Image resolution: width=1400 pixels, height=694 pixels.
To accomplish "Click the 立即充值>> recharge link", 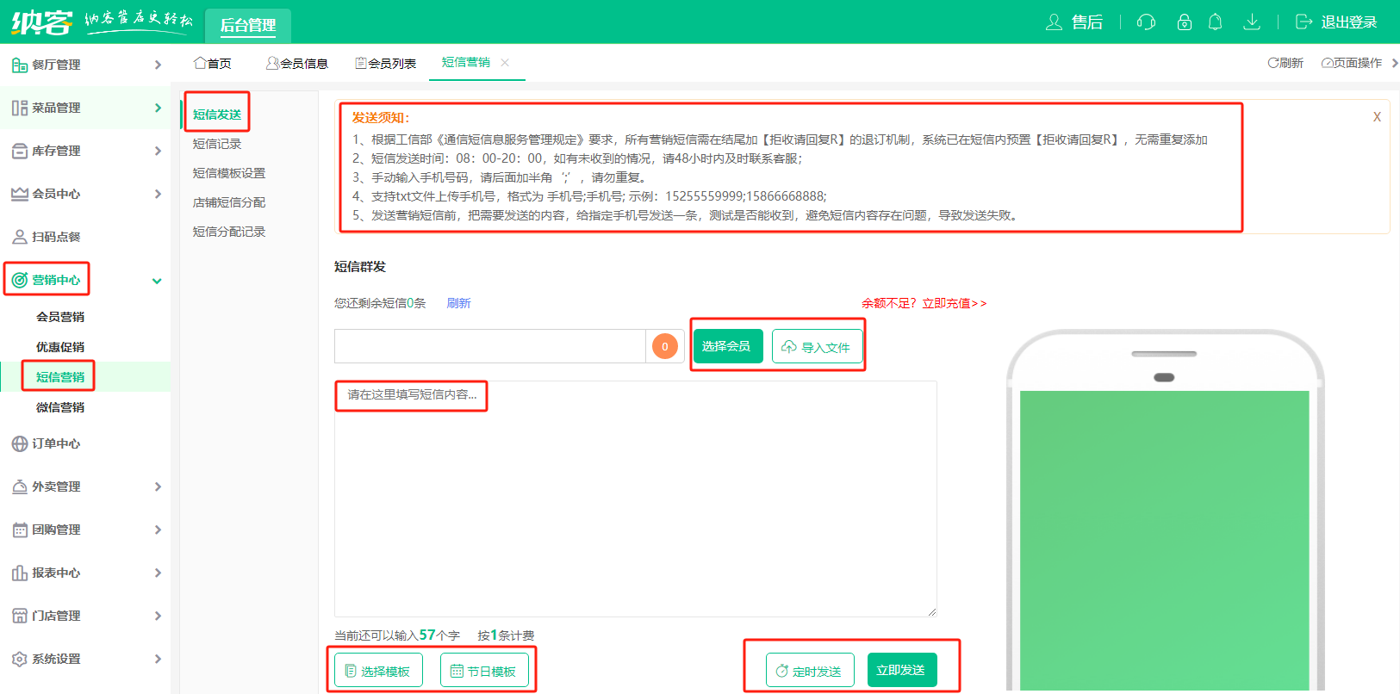I will tap(955, 303).
